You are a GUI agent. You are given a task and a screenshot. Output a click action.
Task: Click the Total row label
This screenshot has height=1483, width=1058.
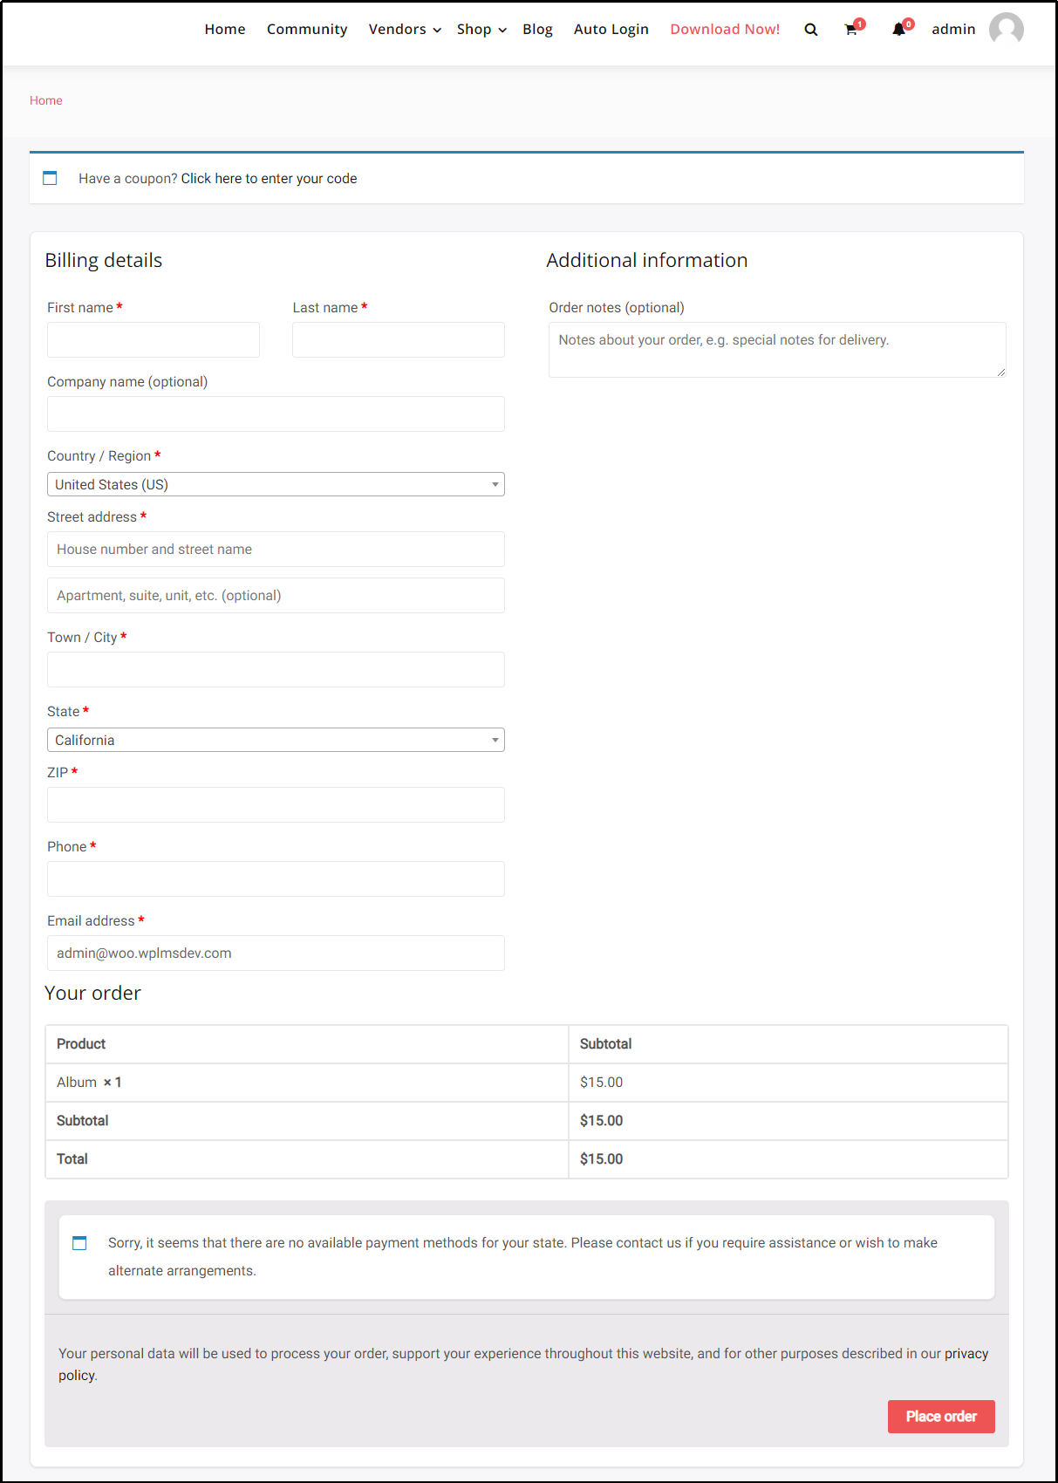(72, 1159)
